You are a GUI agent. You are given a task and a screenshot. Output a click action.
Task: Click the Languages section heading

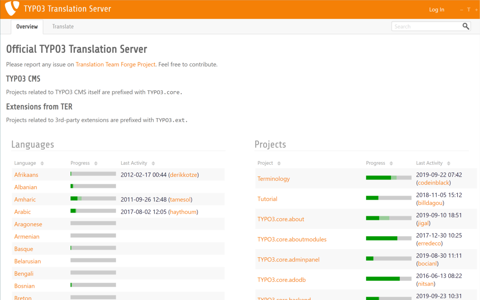click(32, 144)
